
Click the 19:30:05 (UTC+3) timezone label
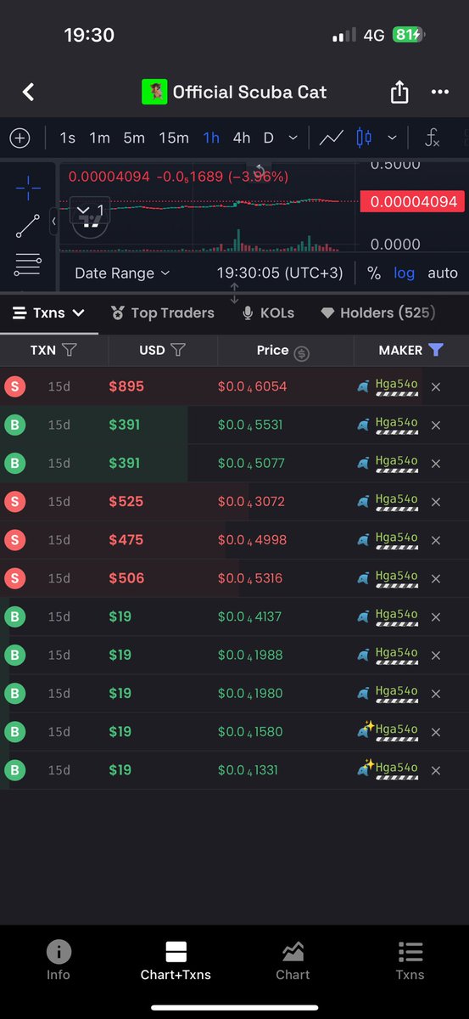(280, 273)
